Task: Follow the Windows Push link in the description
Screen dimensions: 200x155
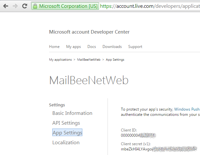Action: tap(187, 109)
